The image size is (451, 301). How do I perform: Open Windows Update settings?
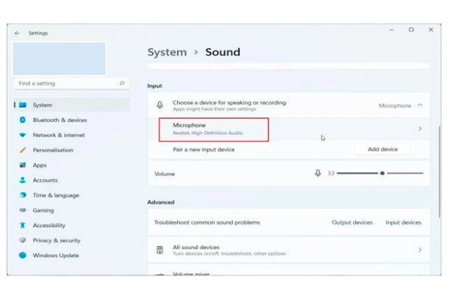(56, 255)
